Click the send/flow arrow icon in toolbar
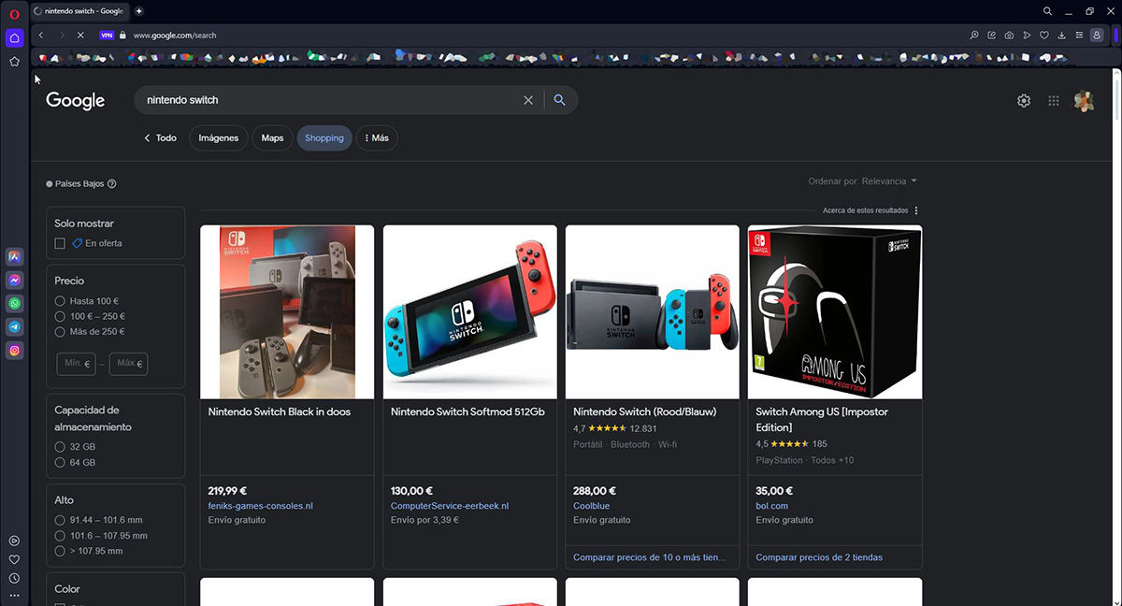 coord(1027,36)
